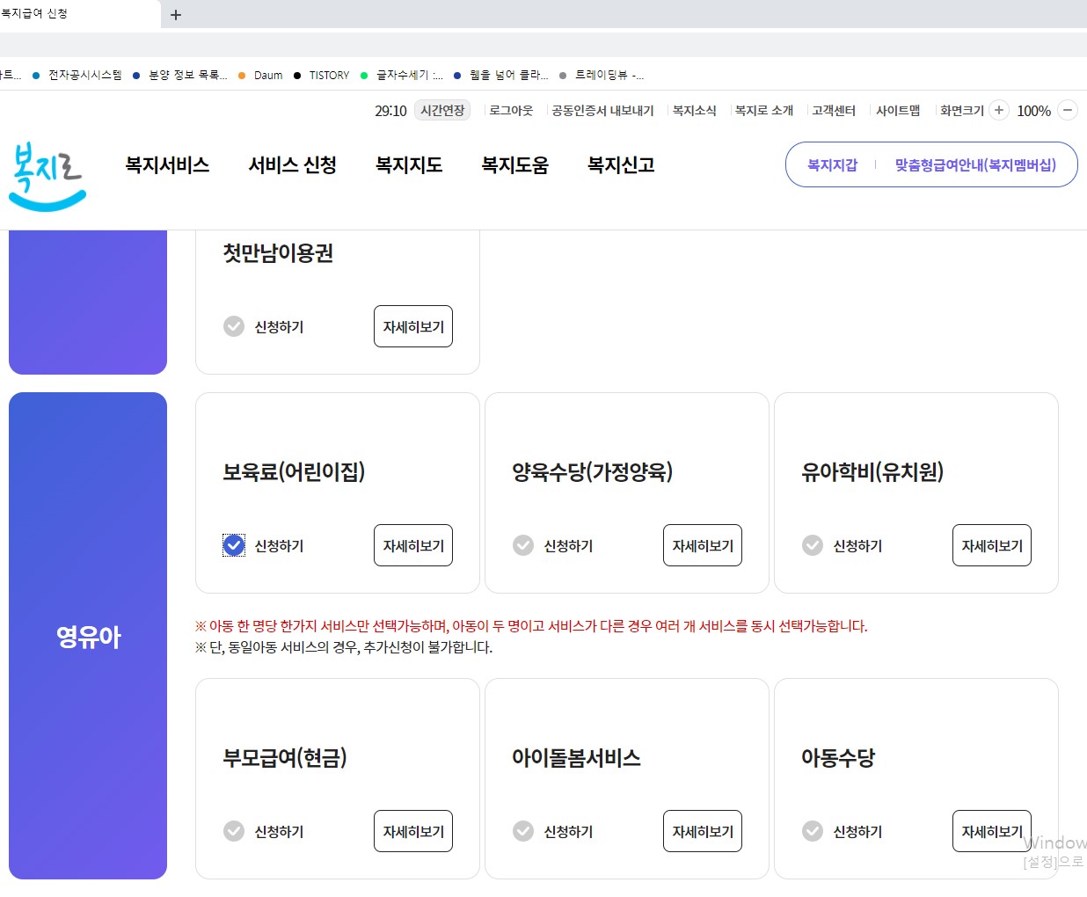The height and width of the screenshot is (897, 1087).
Task: Open the 복지도움 menu
Action: 514,164
